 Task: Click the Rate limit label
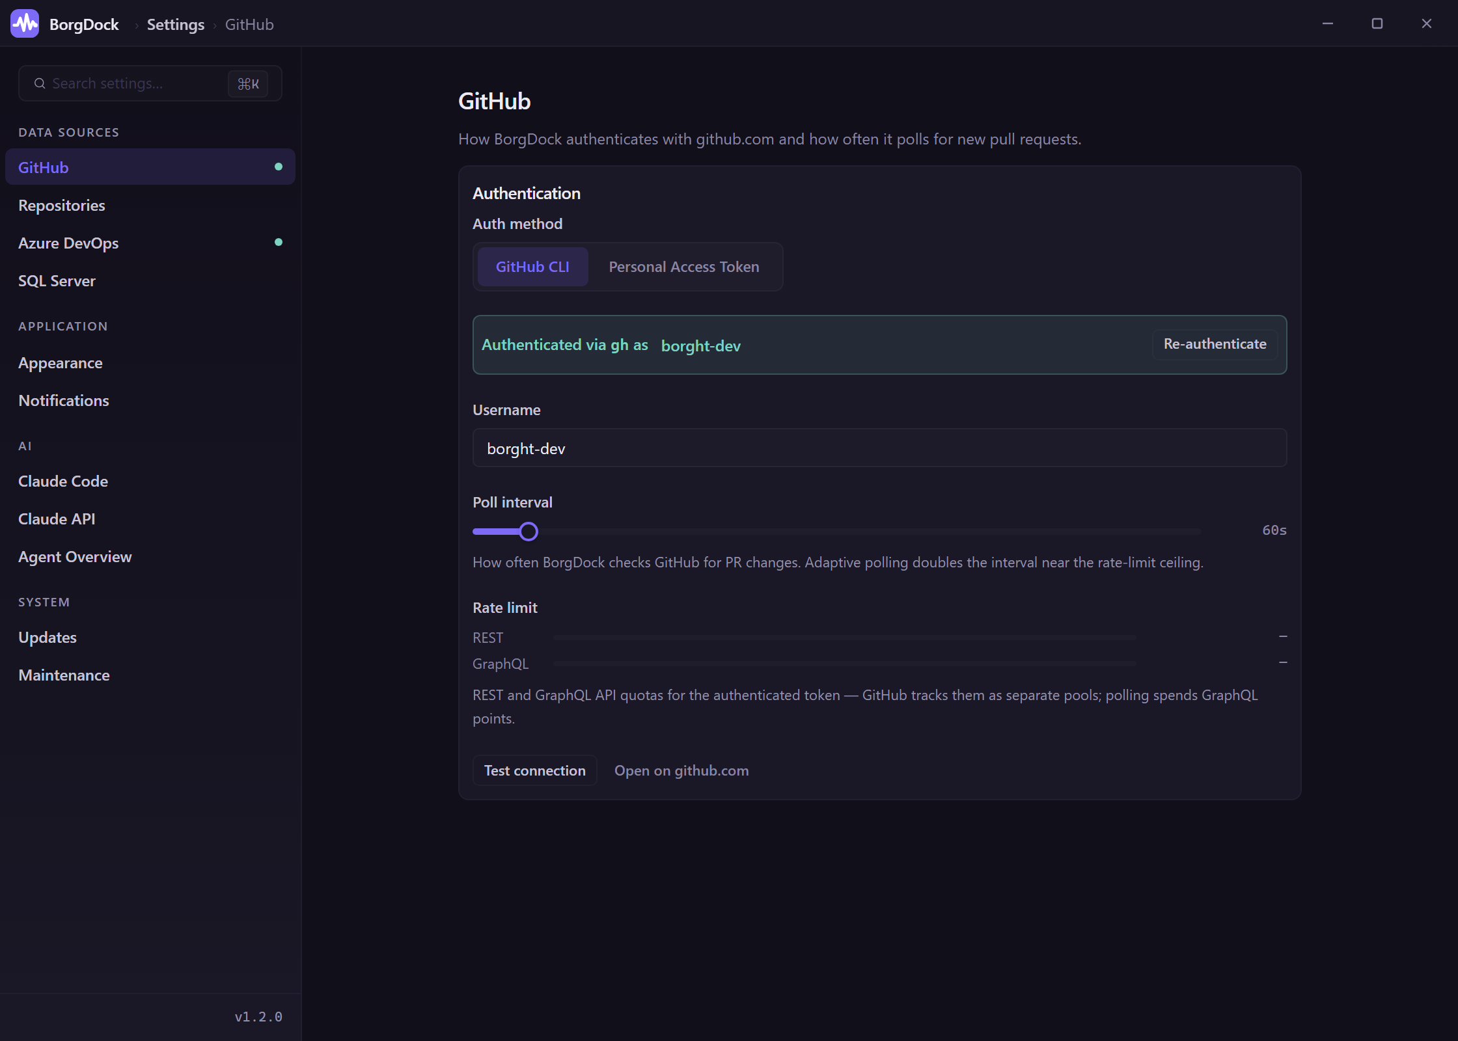coord(505,608)
